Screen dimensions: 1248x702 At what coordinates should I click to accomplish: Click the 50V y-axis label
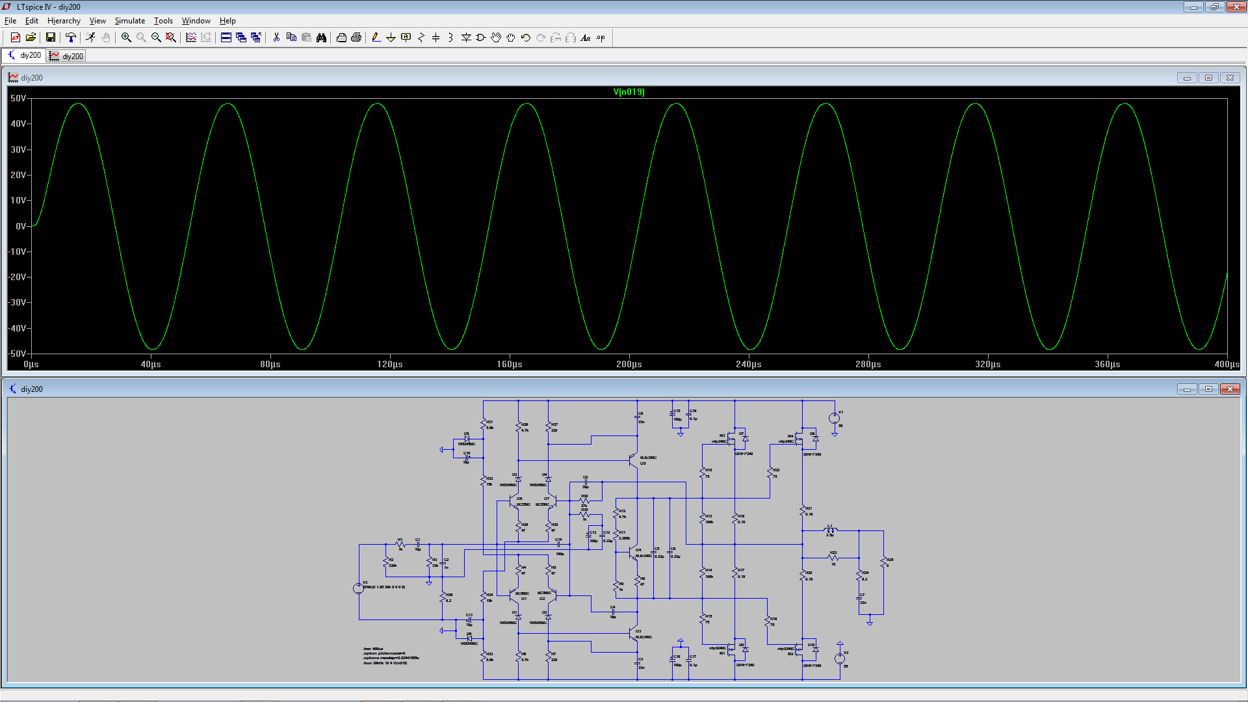(18, 99)
